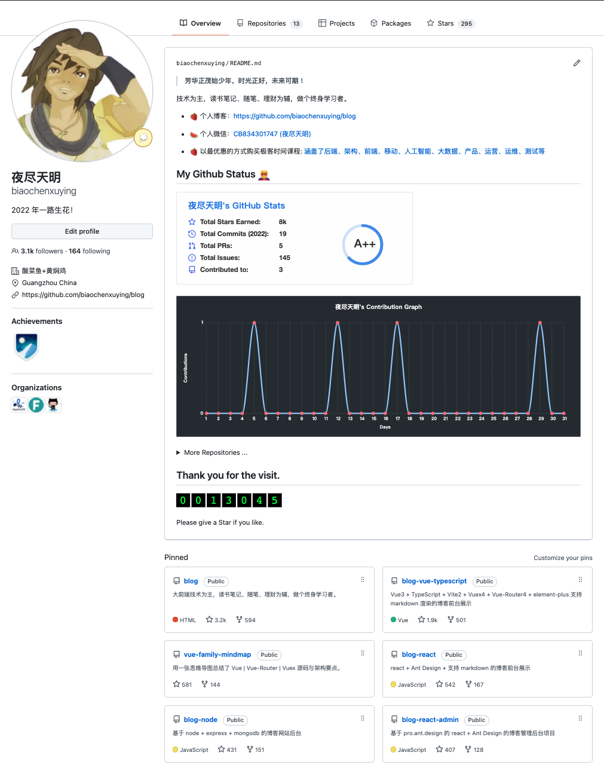Viewport: 604px width, 771px height.
Task: Click the repo icon beside pinned blog
Action: coord(177,581)
